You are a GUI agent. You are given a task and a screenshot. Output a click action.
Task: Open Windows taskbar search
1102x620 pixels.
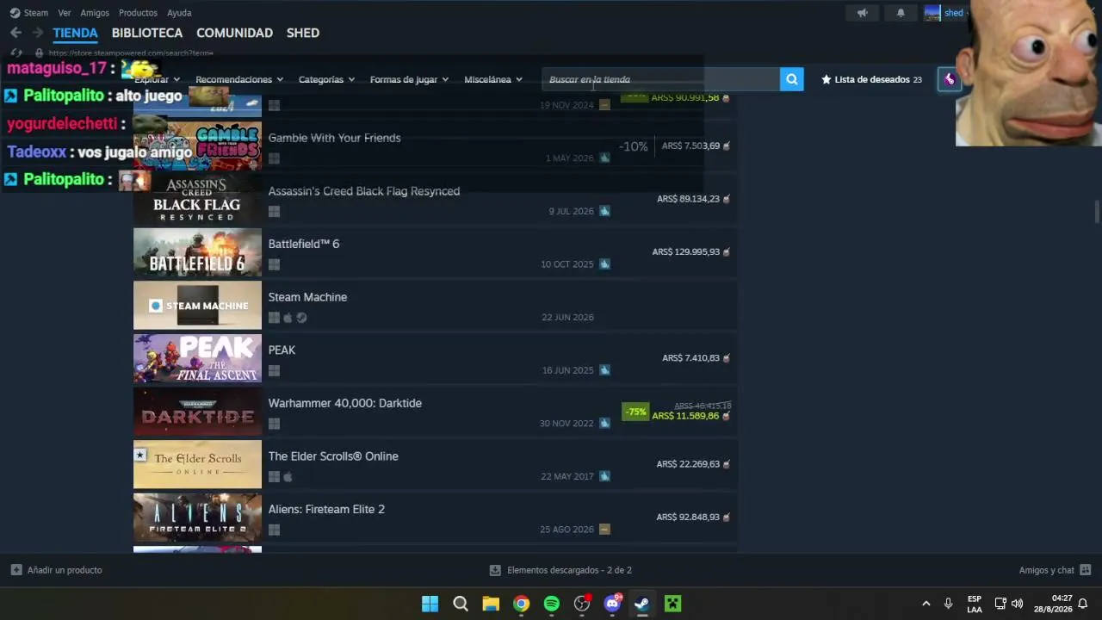(461, 604)
